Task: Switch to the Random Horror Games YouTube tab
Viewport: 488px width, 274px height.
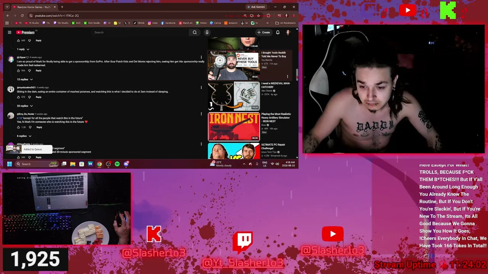Action: [34, 7]
